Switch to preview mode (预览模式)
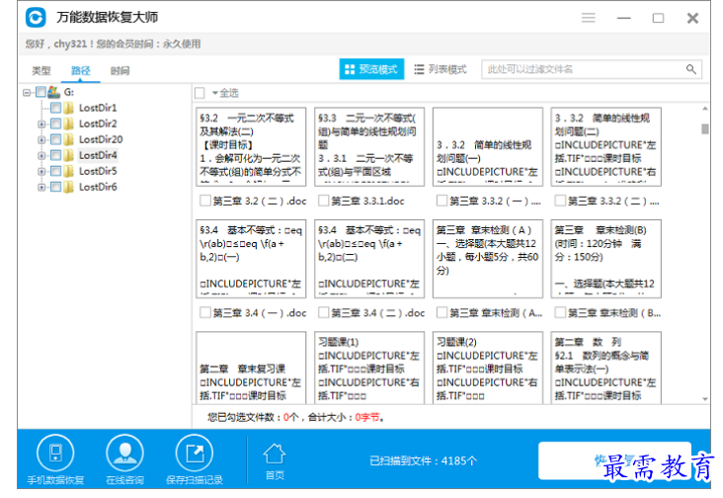The height and width of the screenshot is (498, 723). coord(371,69)
